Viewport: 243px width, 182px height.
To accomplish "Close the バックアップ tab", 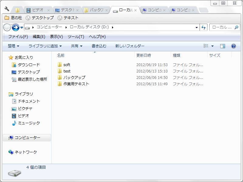I will point(107,10).
